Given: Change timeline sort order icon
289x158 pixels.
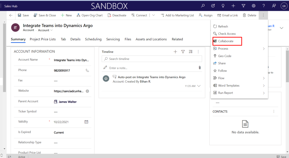Looking at the screenshot, I should click(191, 52).
